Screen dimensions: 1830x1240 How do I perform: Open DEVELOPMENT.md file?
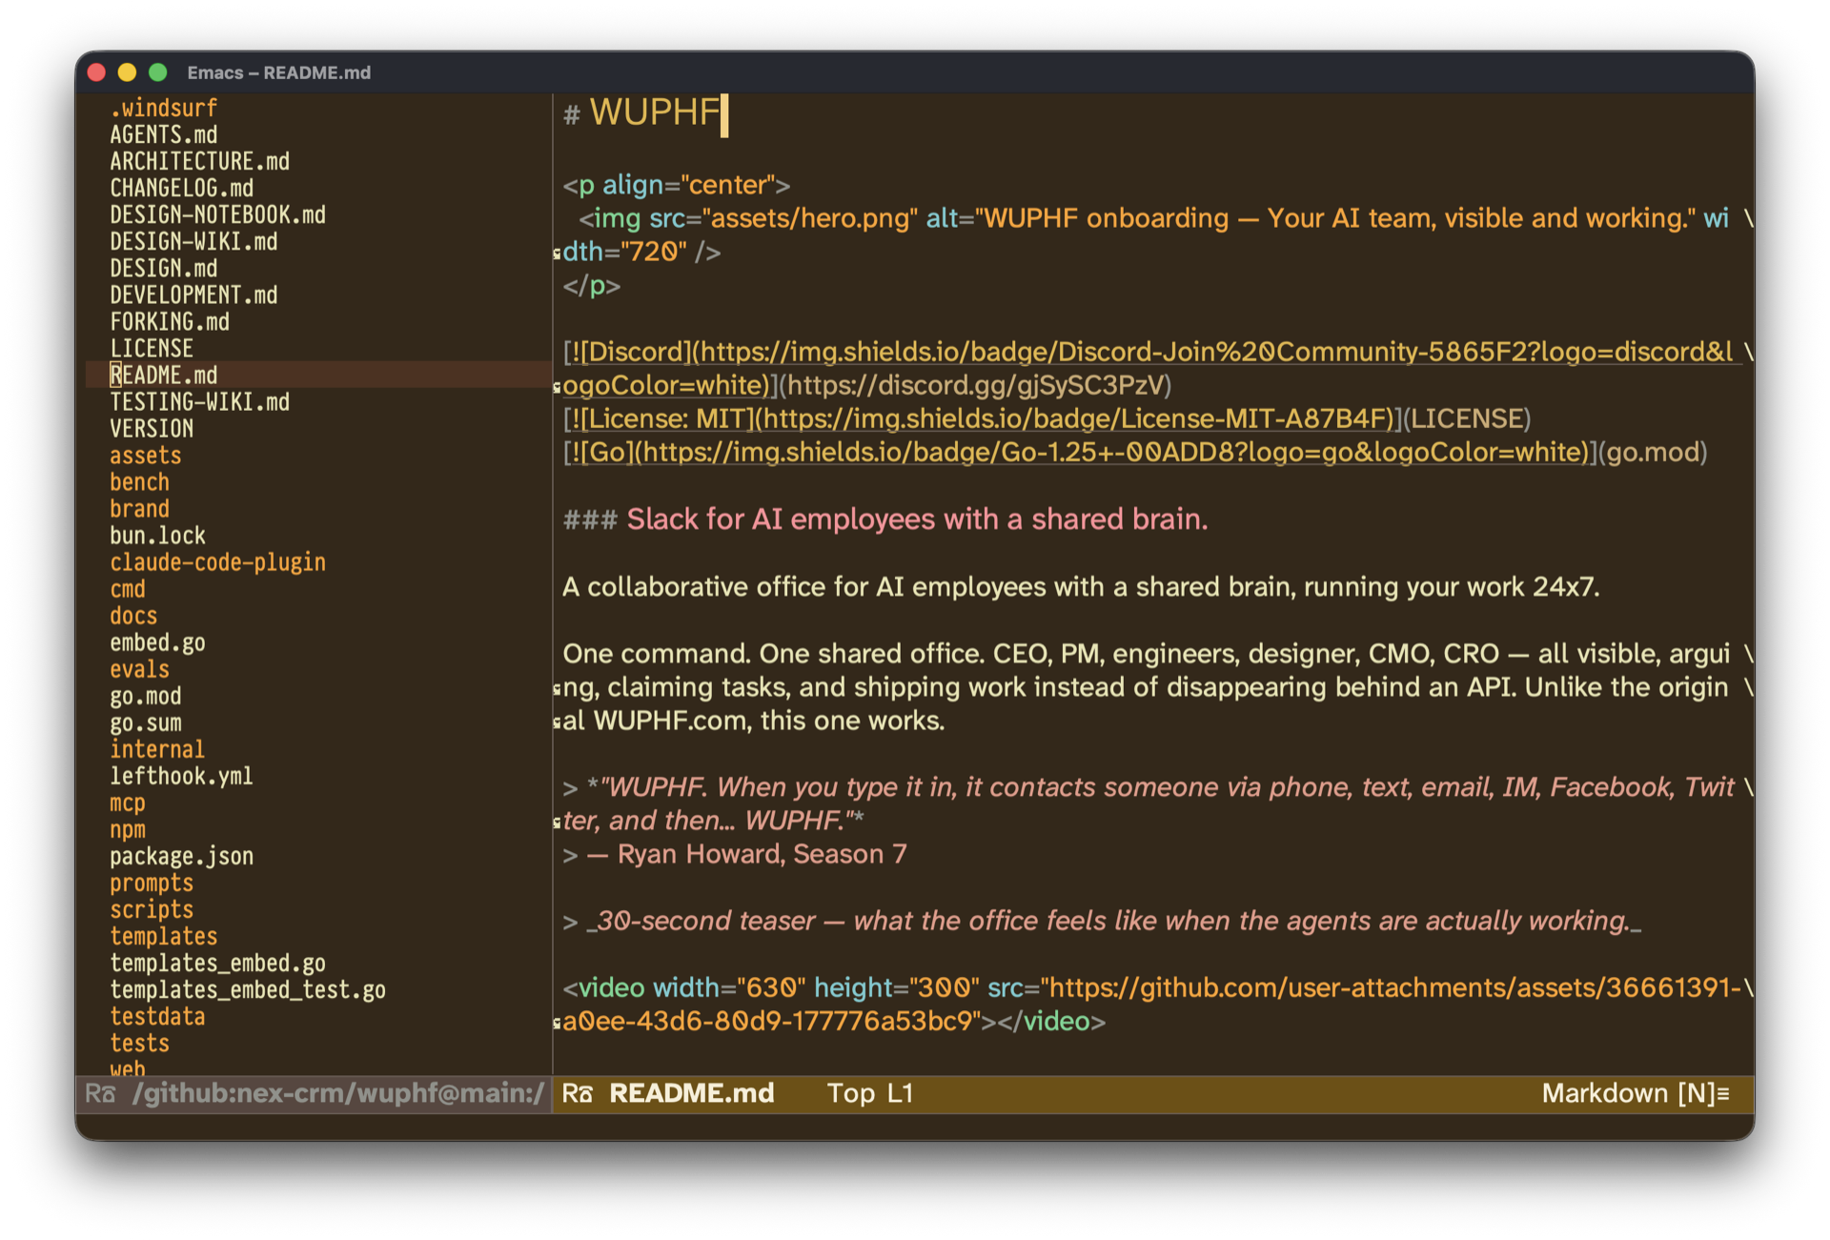click(x=193, y=295)
